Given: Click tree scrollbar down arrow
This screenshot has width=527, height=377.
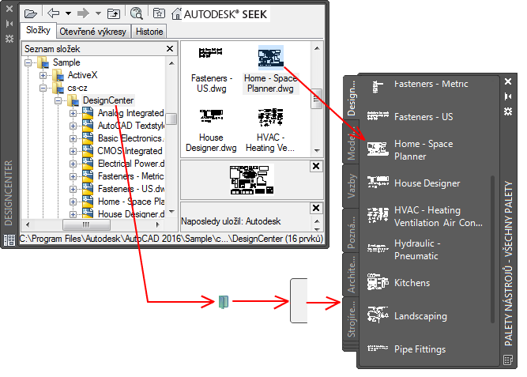Looking at the screenshot, I should 171,212.
